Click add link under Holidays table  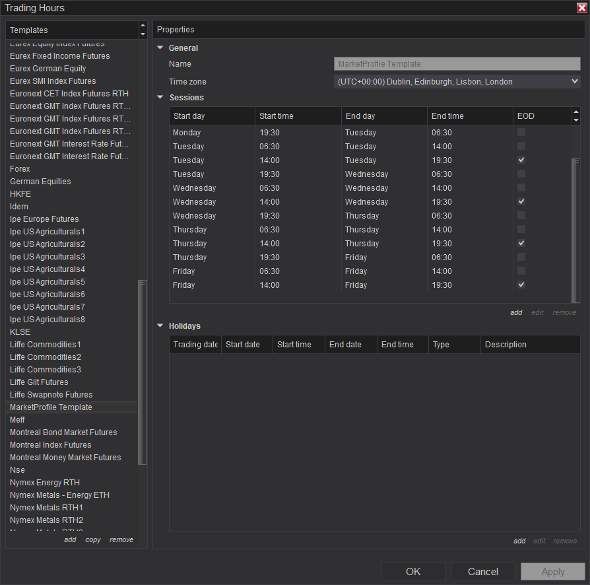click(519, 541)
